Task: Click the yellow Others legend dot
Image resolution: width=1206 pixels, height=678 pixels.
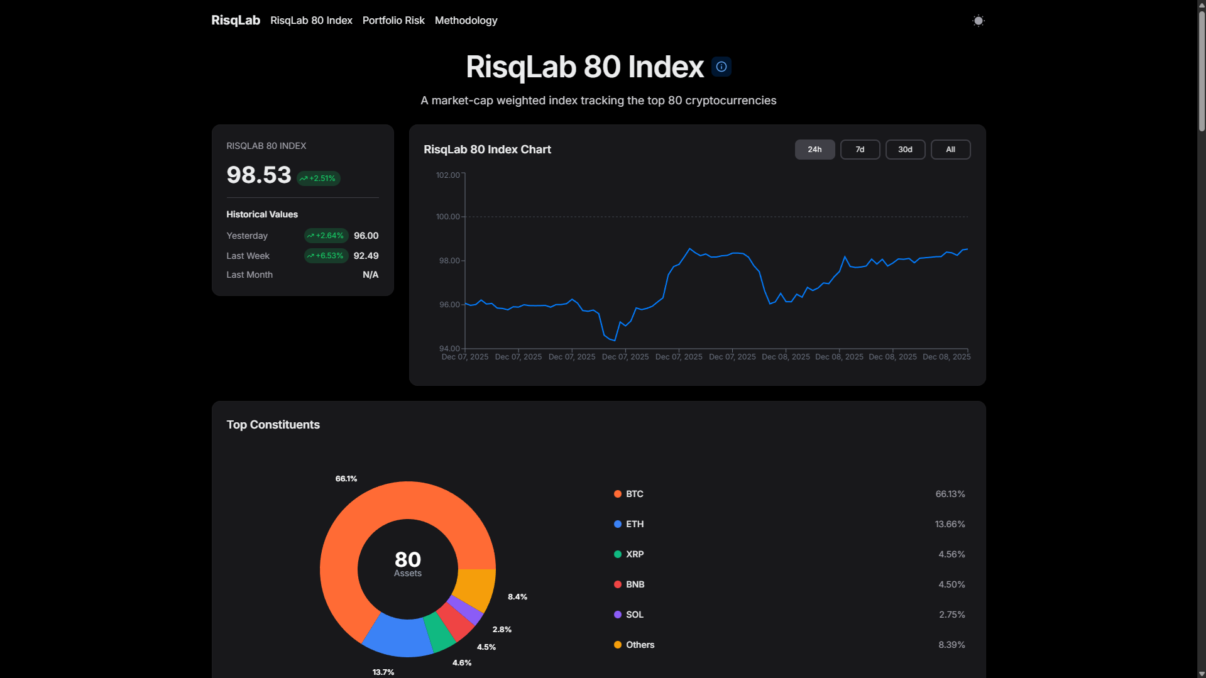Action: tap(618, 645)
